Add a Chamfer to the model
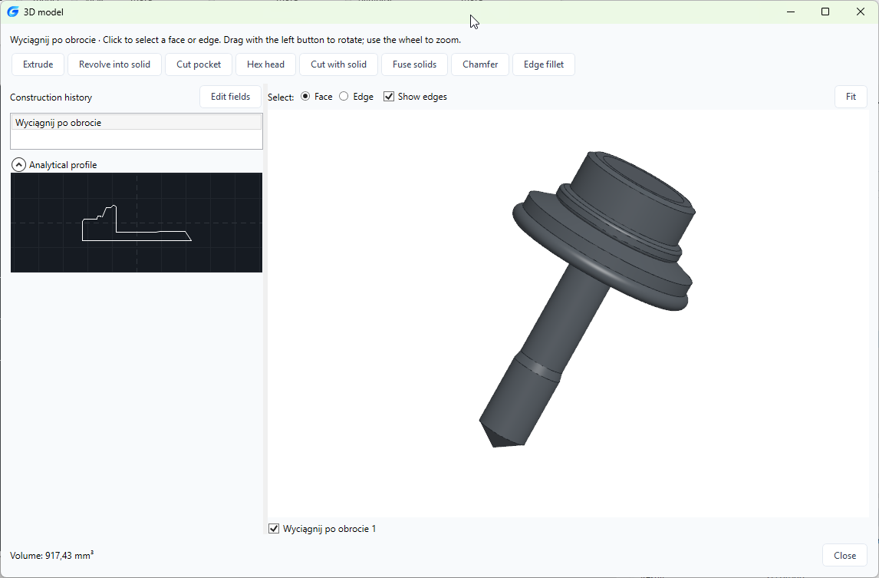 coord(480,64)
